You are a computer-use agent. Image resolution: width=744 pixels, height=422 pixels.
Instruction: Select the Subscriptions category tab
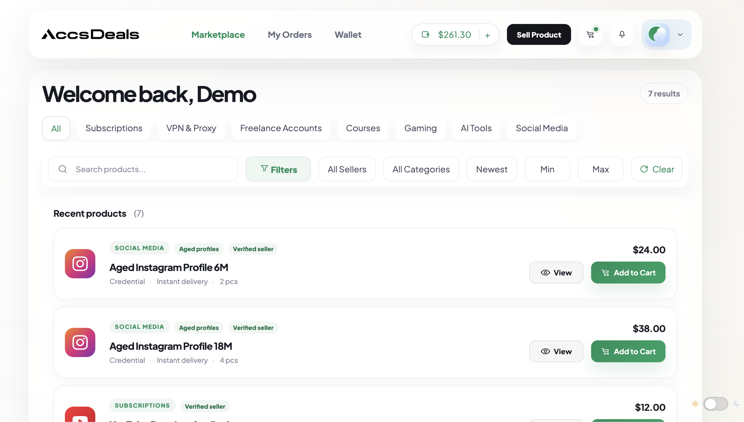pos(114,128)
